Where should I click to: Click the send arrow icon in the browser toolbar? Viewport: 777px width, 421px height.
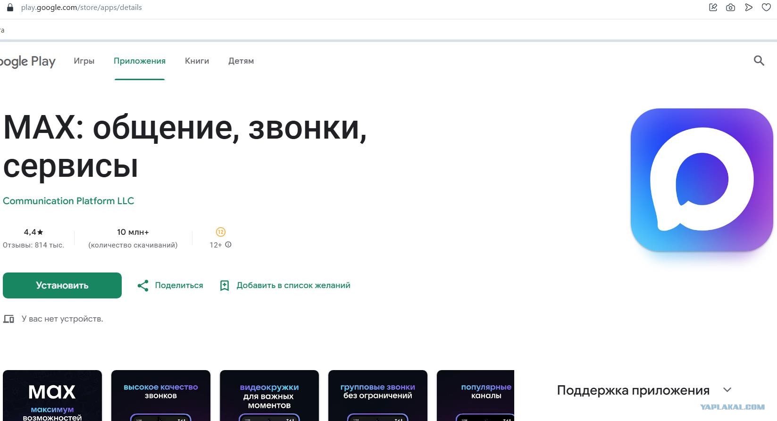(748, 8)
